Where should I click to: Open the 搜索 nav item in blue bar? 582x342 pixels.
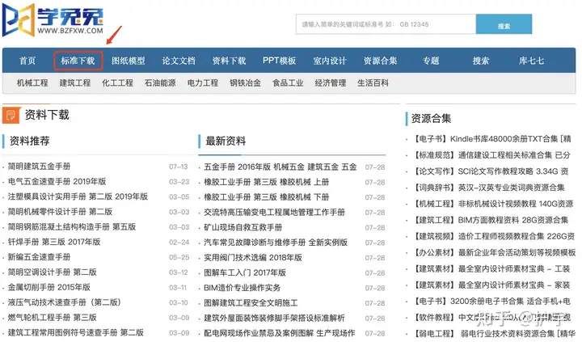click(x=481, y=61)
